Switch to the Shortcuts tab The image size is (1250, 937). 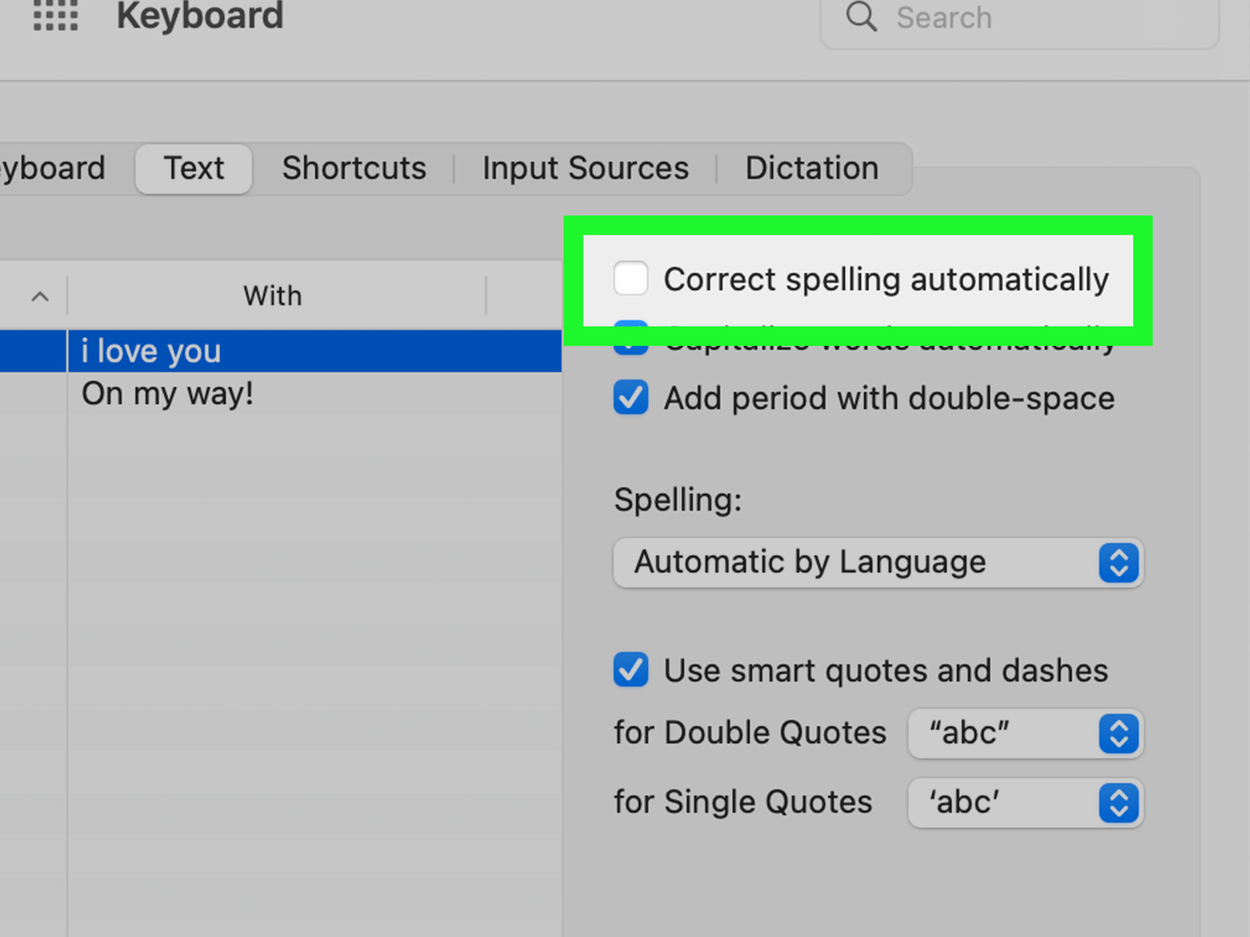coord(354,168)
